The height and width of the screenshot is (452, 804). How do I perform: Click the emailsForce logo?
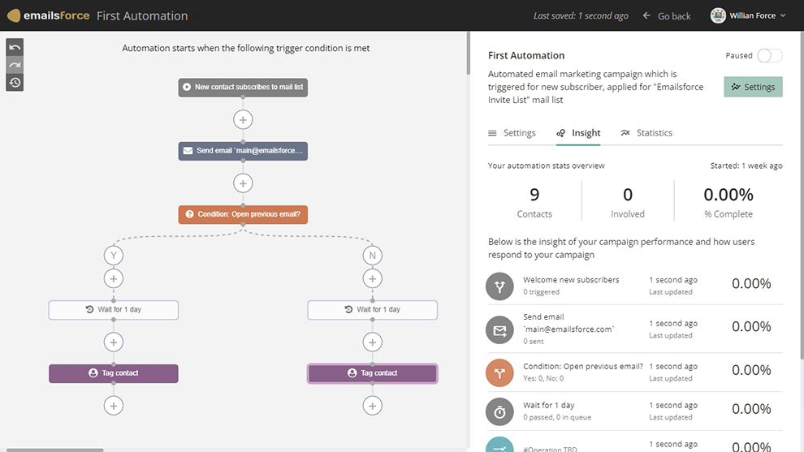coord(48,15)
